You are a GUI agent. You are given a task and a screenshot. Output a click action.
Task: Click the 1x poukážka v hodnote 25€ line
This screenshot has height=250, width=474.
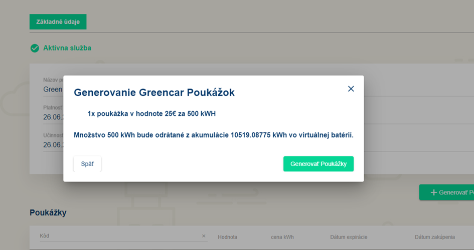click(151, 113)
